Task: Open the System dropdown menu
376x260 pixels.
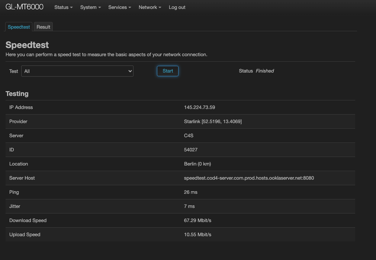Action: (x=90, y=7)
